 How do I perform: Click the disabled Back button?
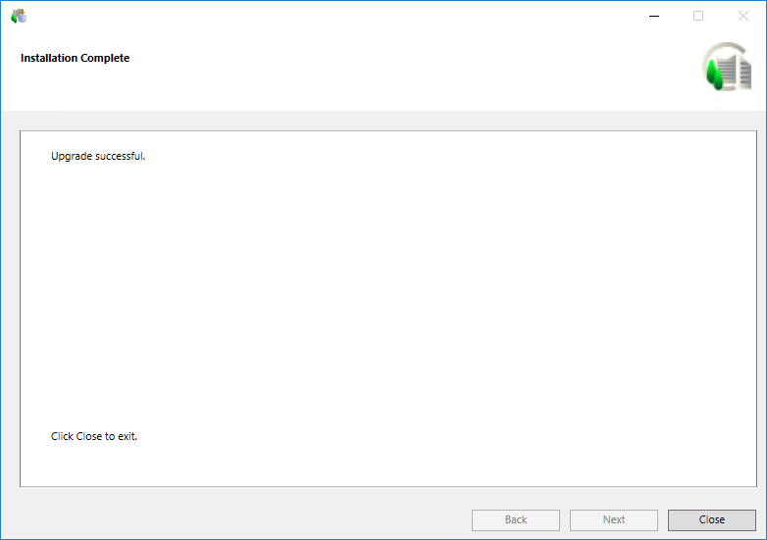(x=516, y=519)
